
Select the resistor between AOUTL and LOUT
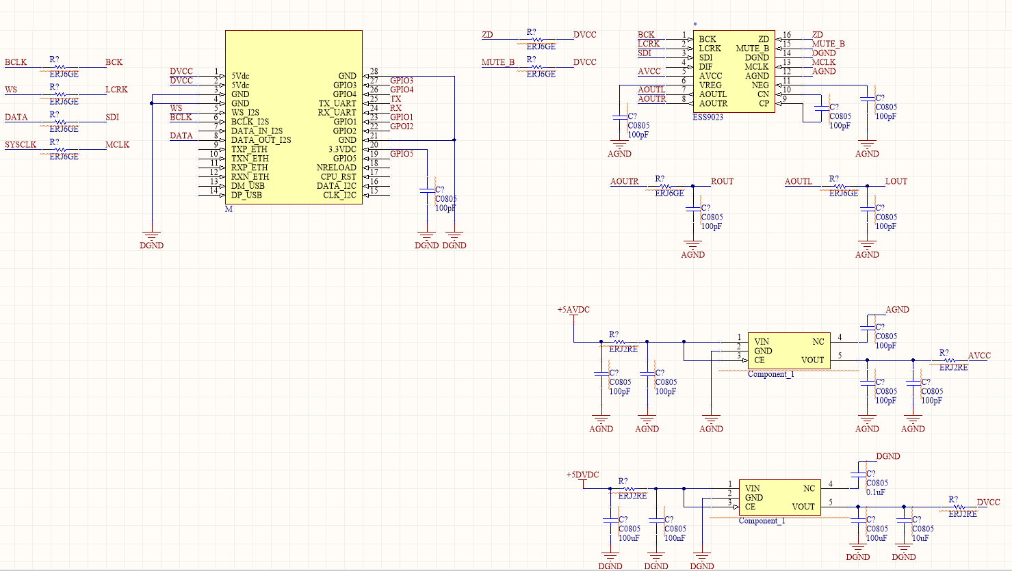[x=840, y=186]
